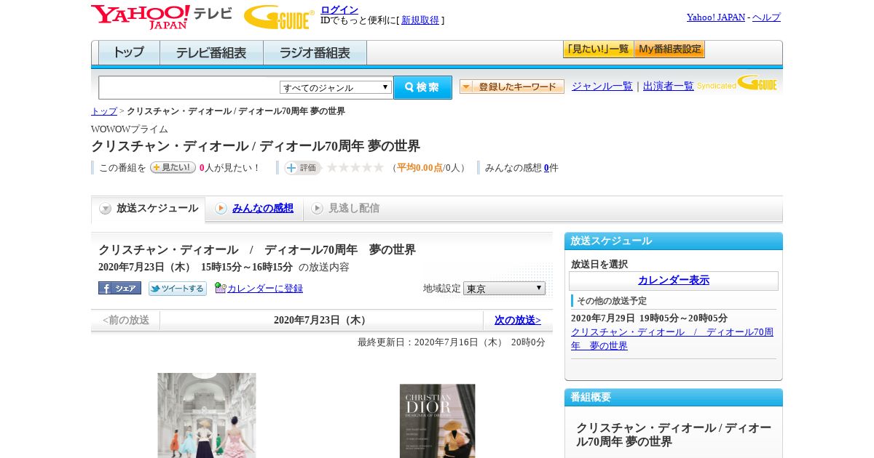The image size is (874, 458).
Task: Click the My番組表設定 button
Action: tap(669, 49)
